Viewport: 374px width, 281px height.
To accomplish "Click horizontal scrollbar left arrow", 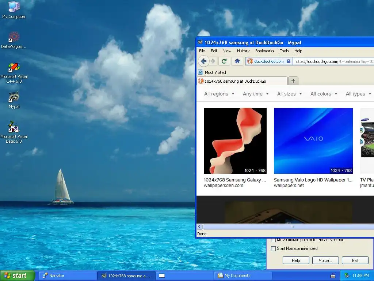I will [199, 226].
